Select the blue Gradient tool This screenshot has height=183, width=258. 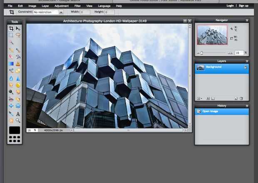11,64
